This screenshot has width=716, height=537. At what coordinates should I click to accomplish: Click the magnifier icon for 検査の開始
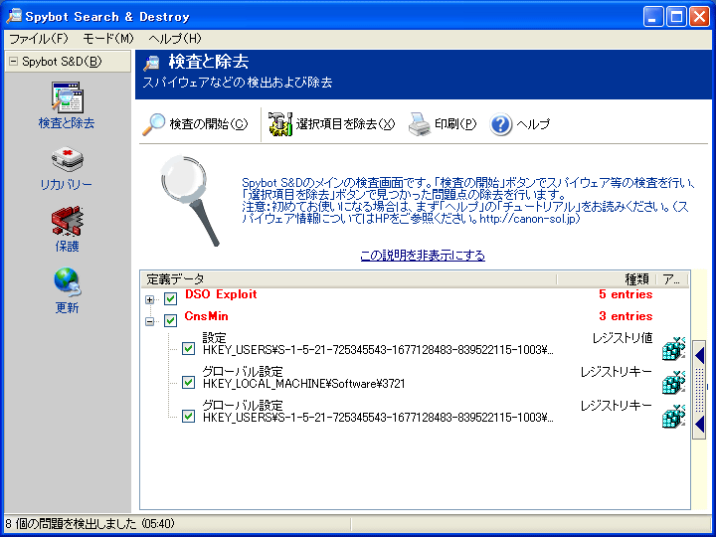(x=153, y=124)
